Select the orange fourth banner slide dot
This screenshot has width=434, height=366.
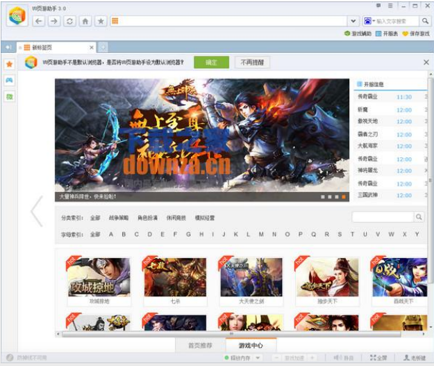344,197
